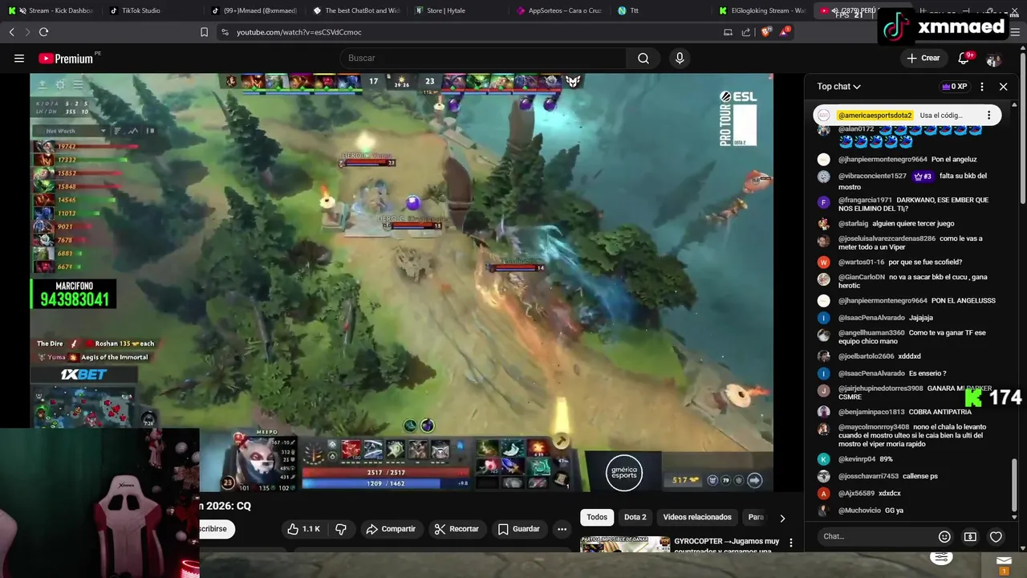Select the Todos filter chip

597,518
